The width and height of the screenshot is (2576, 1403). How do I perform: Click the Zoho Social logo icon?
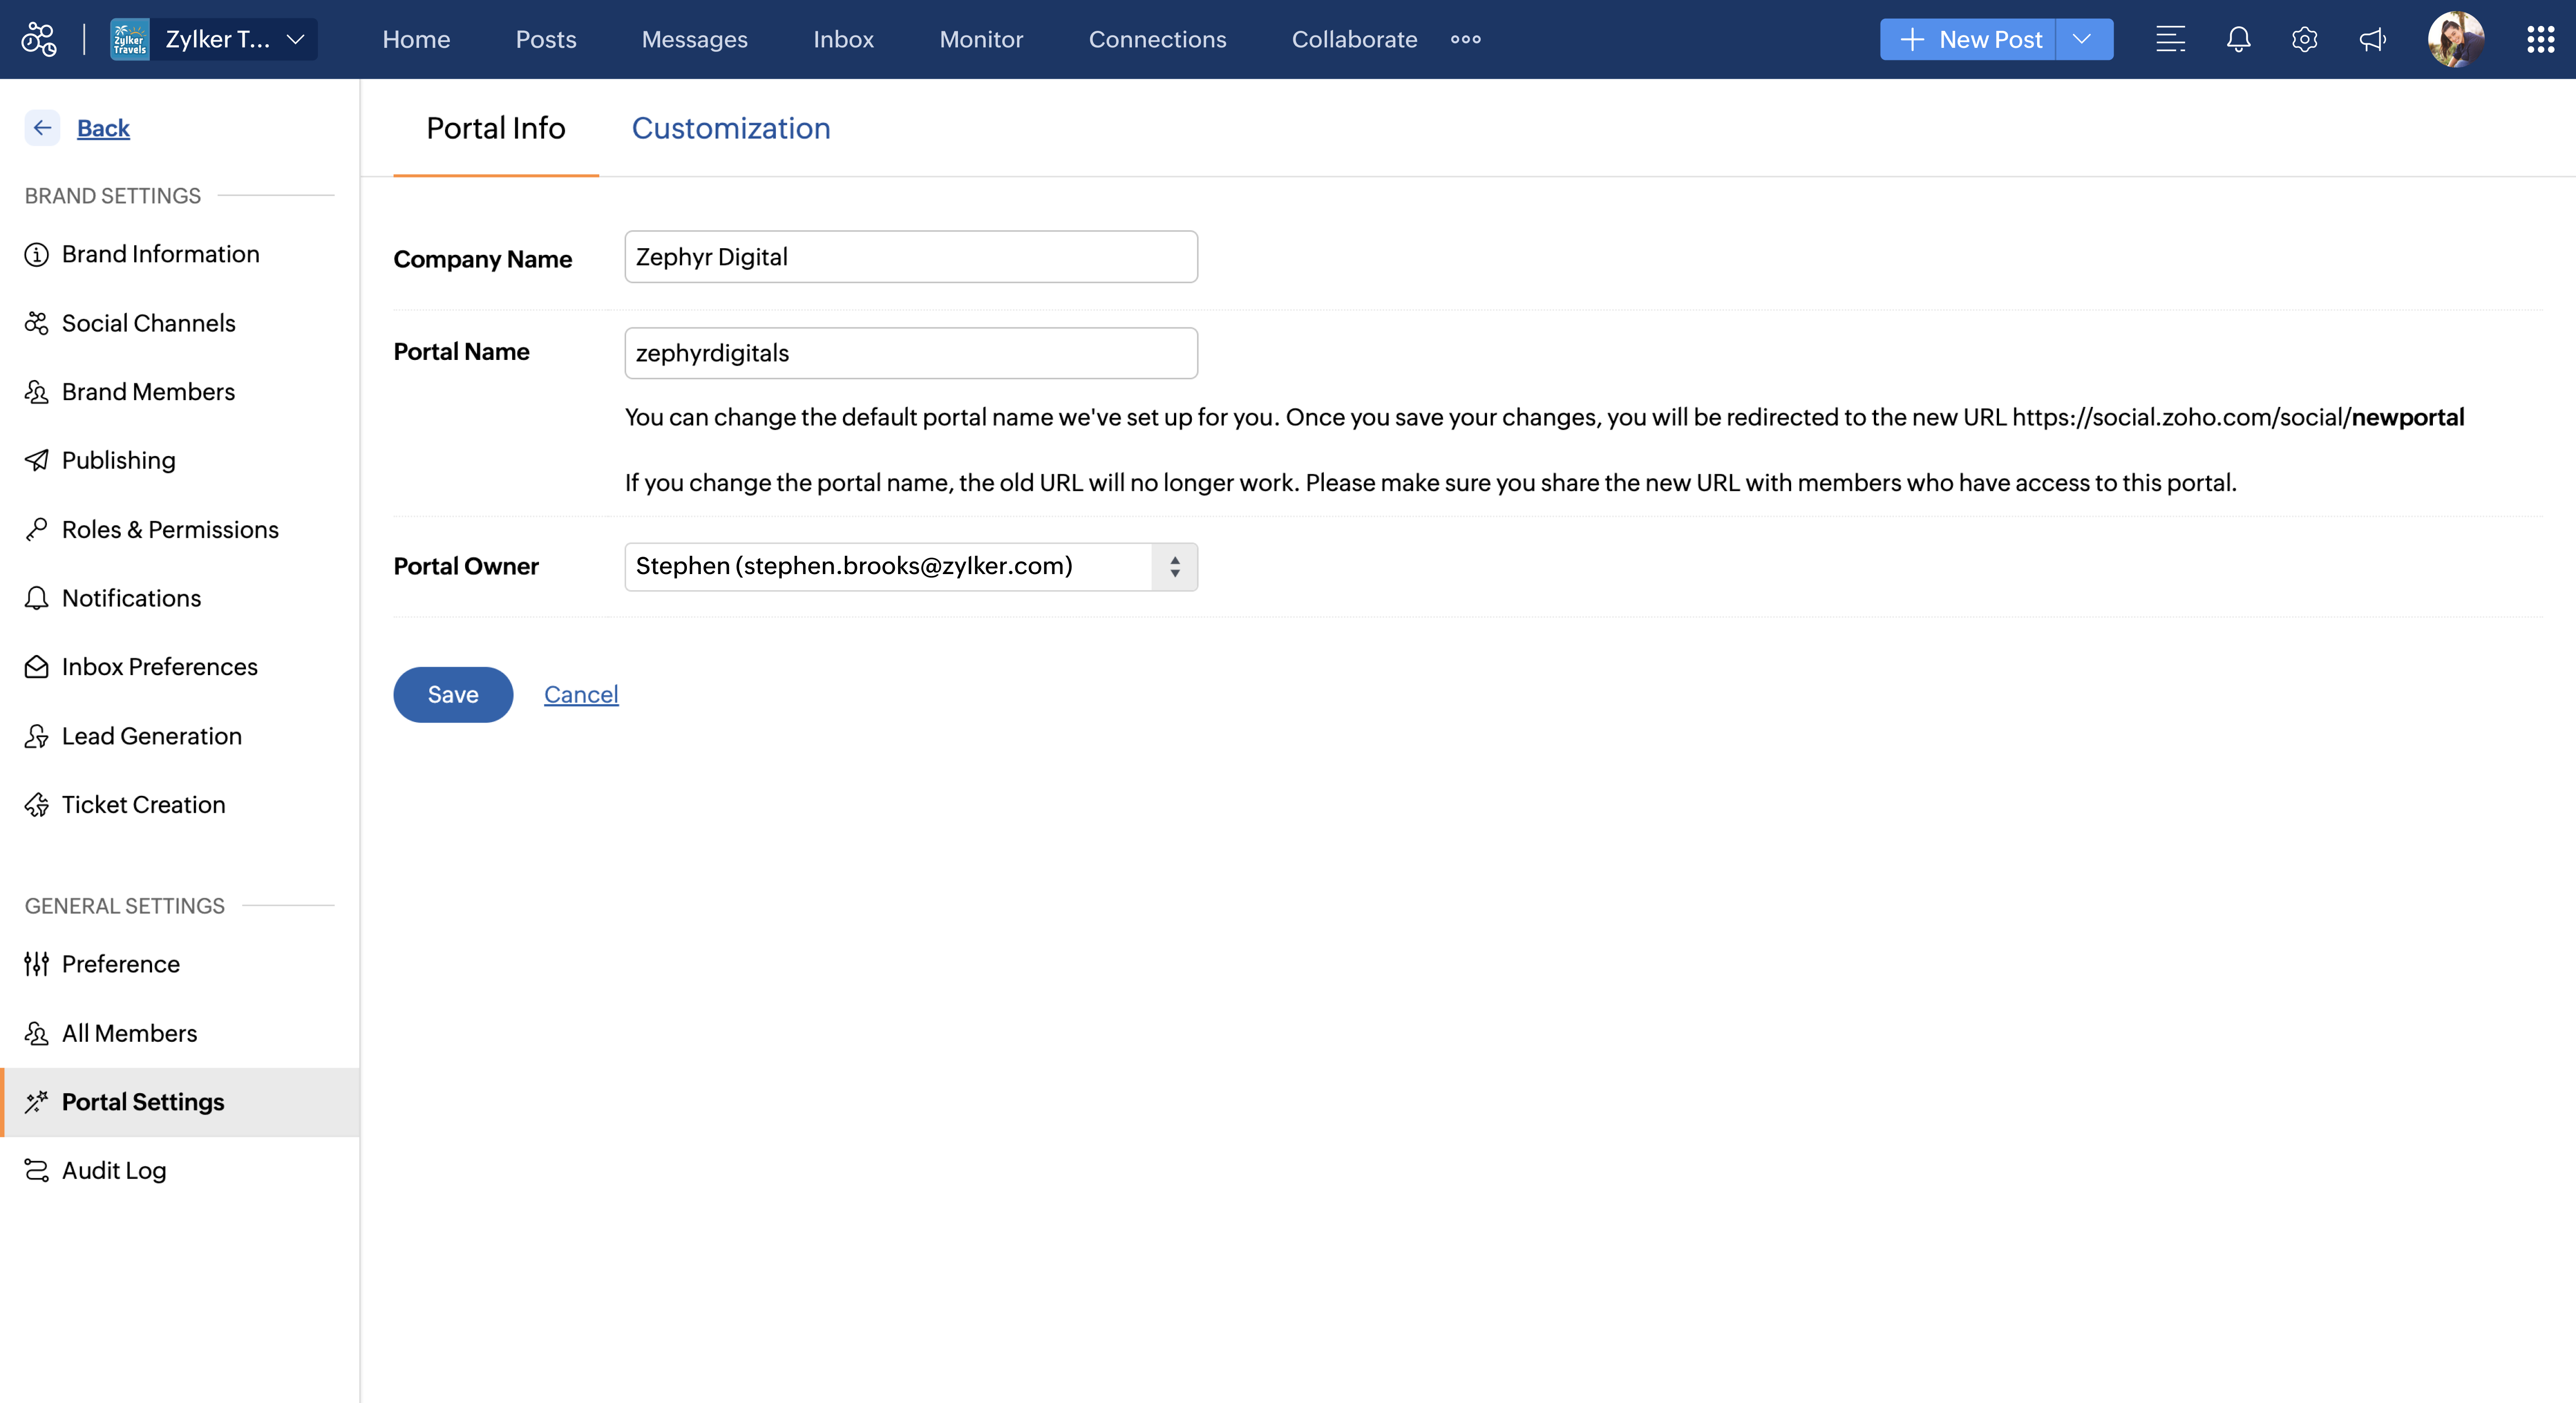(x=39, y=39)
